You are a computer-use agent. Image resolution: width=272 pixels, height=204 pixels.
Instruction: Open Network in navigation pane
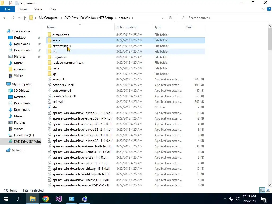point(18,150)
